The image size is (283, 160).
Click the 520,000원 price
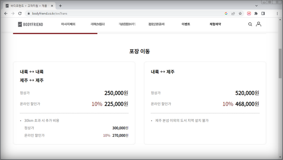(247, 93)
